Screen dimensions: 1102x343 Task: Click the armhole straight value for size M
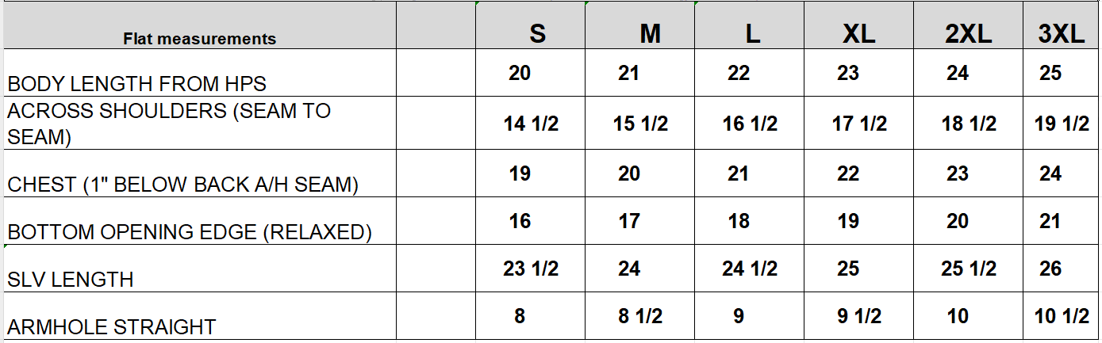(639, 316)
